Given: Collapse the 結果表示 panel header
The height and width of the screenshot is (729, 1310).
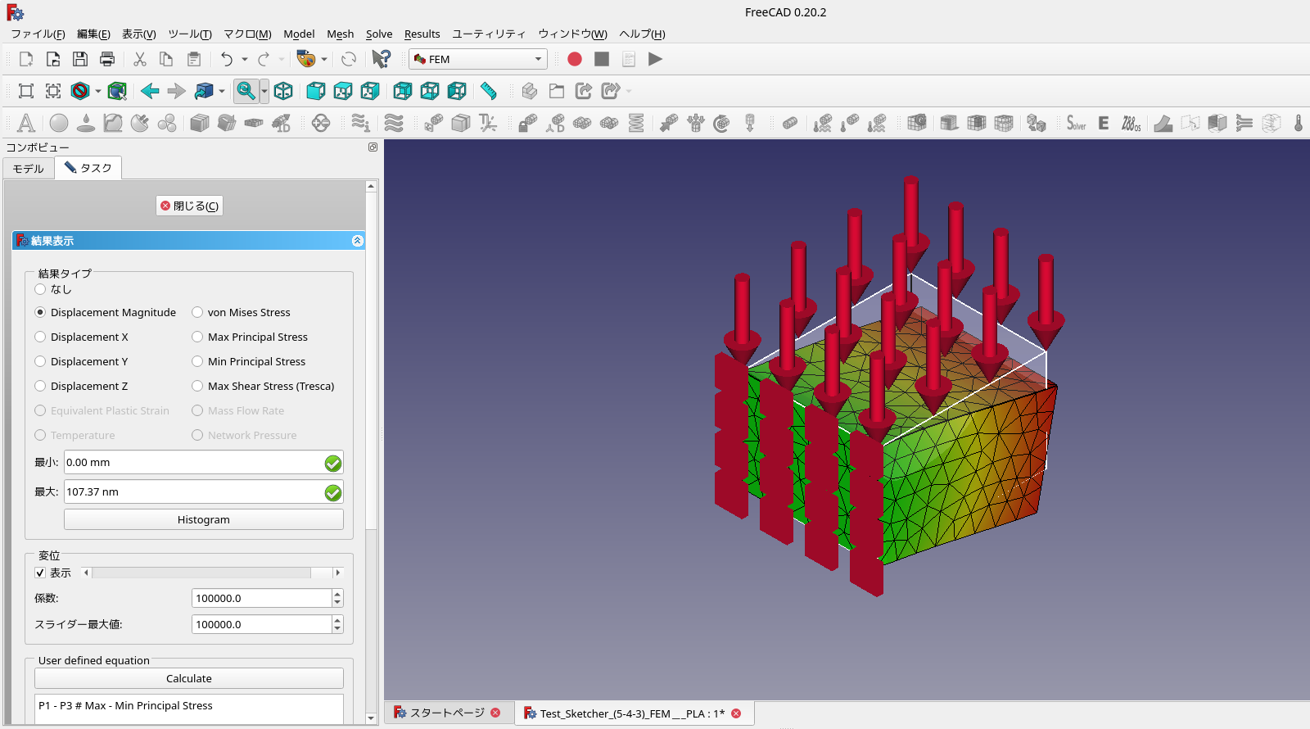Looking at the screenshot, I should click(x=357, y=240).
